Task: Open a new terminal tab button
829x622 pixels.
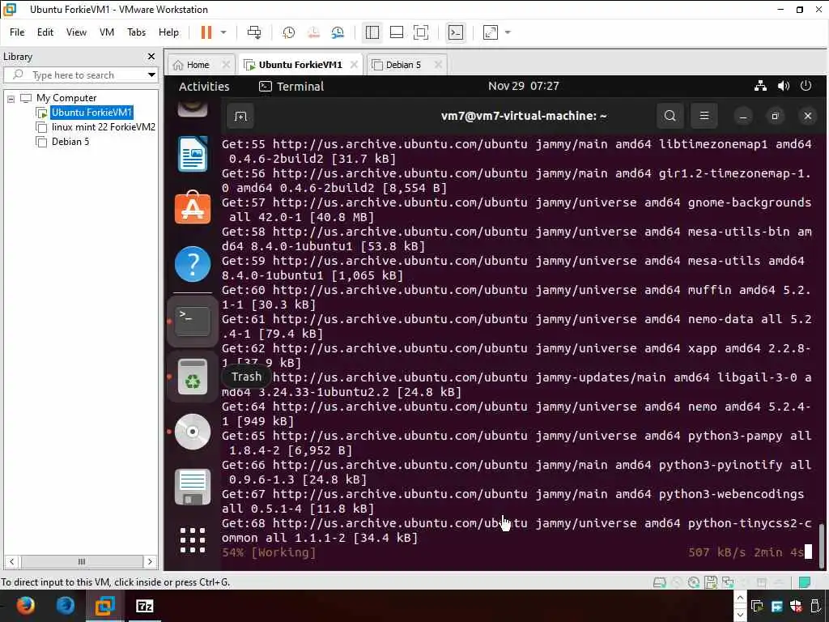Action: [x=240, y=117]
